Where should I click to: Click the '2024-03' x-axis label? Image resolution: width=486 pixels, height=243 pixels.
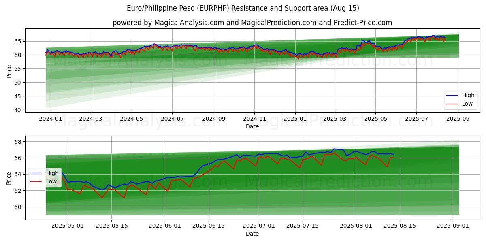tap(90, 119)
